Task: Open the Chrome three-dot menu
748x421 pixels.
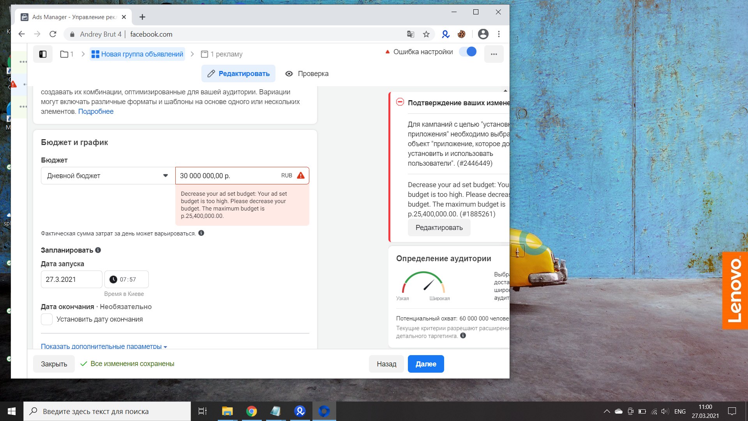Action: pyautogui.click(x=499, y=34)
